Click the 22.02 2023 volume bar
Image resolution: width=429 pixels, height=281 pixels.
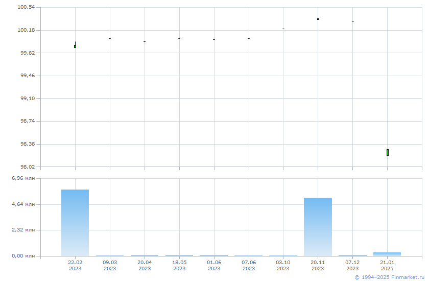point(75,223)
